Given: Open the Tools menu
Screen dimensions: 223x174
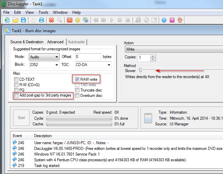Looking at the screenshot, I should point(43,12).
